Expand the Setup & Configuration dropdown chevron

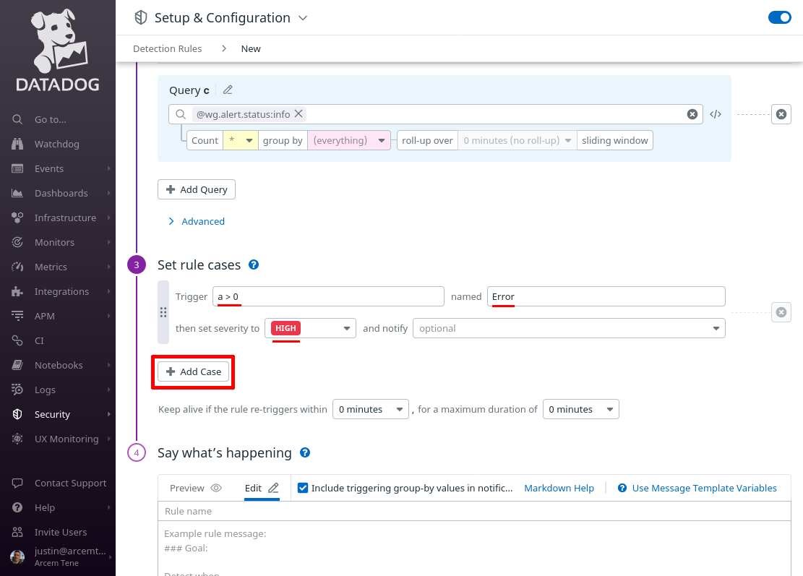click(x=303, y=18)
